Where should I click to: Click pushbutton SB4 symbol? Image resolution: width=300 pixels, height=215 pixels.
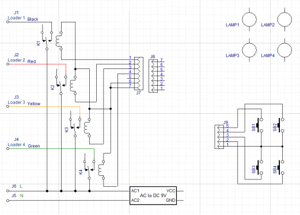tap(280, 167)
